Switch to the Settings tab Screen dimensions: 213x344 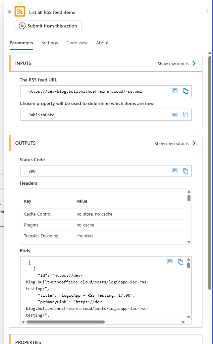(50, 43)
